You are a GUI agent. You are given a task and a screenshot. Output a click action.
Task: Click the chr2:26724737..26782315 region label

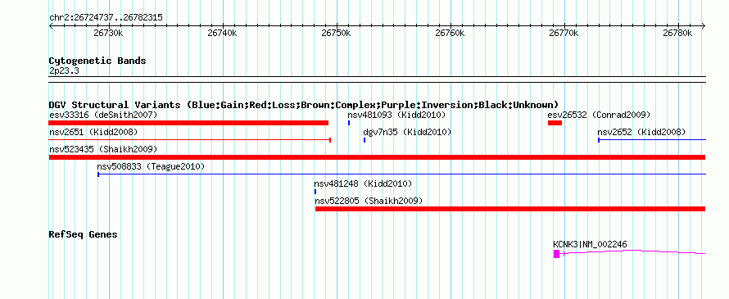(x=106, y=18)
